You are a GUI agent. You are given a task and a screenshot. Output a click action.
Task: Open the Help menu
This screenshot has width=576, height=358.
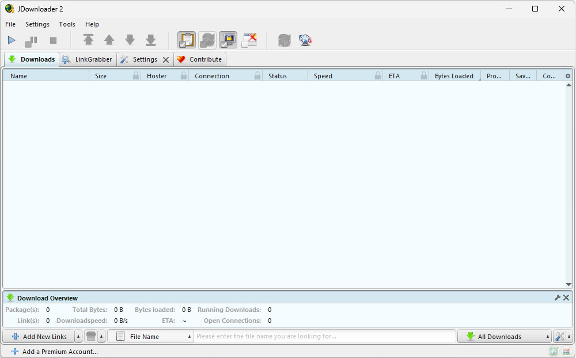click(92, 24)
